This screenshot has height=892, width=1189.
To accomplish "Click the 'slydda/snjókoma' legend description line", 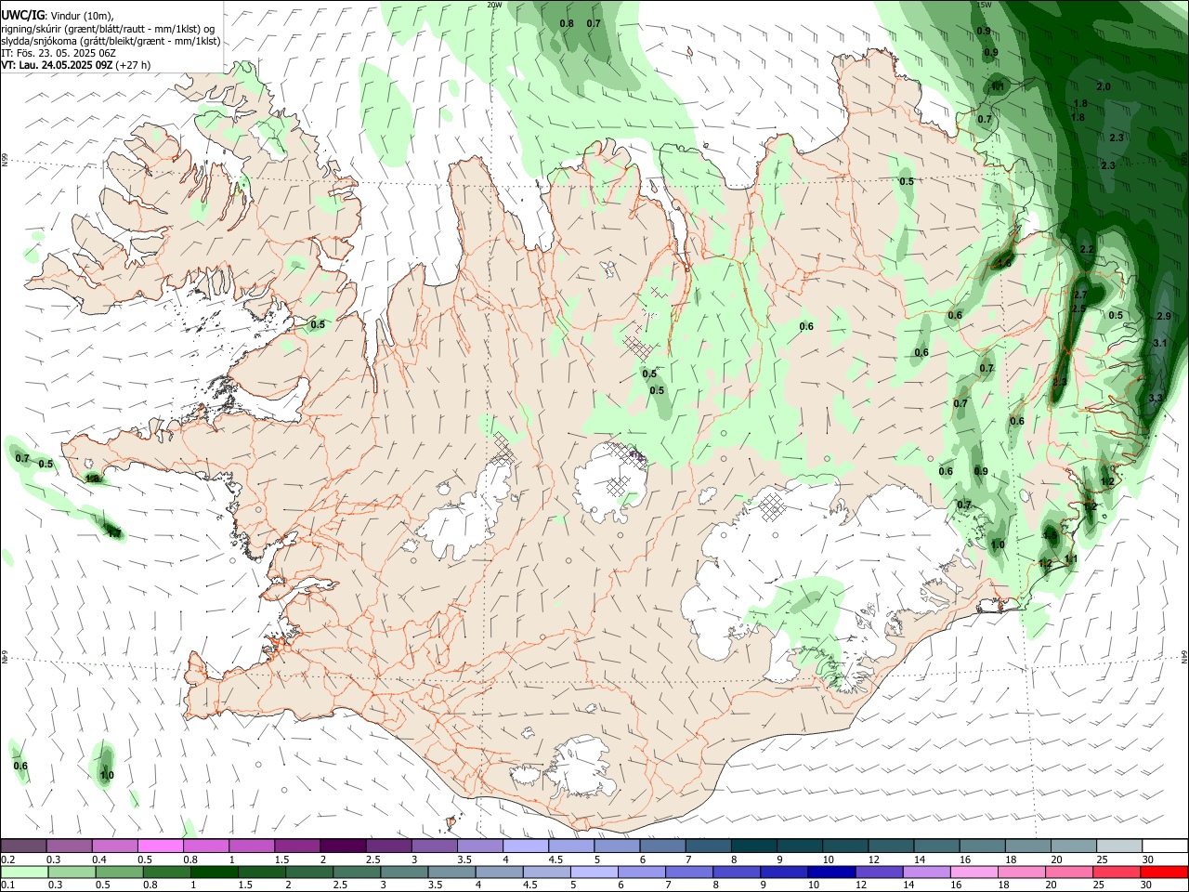I will (x=111, y=41).
